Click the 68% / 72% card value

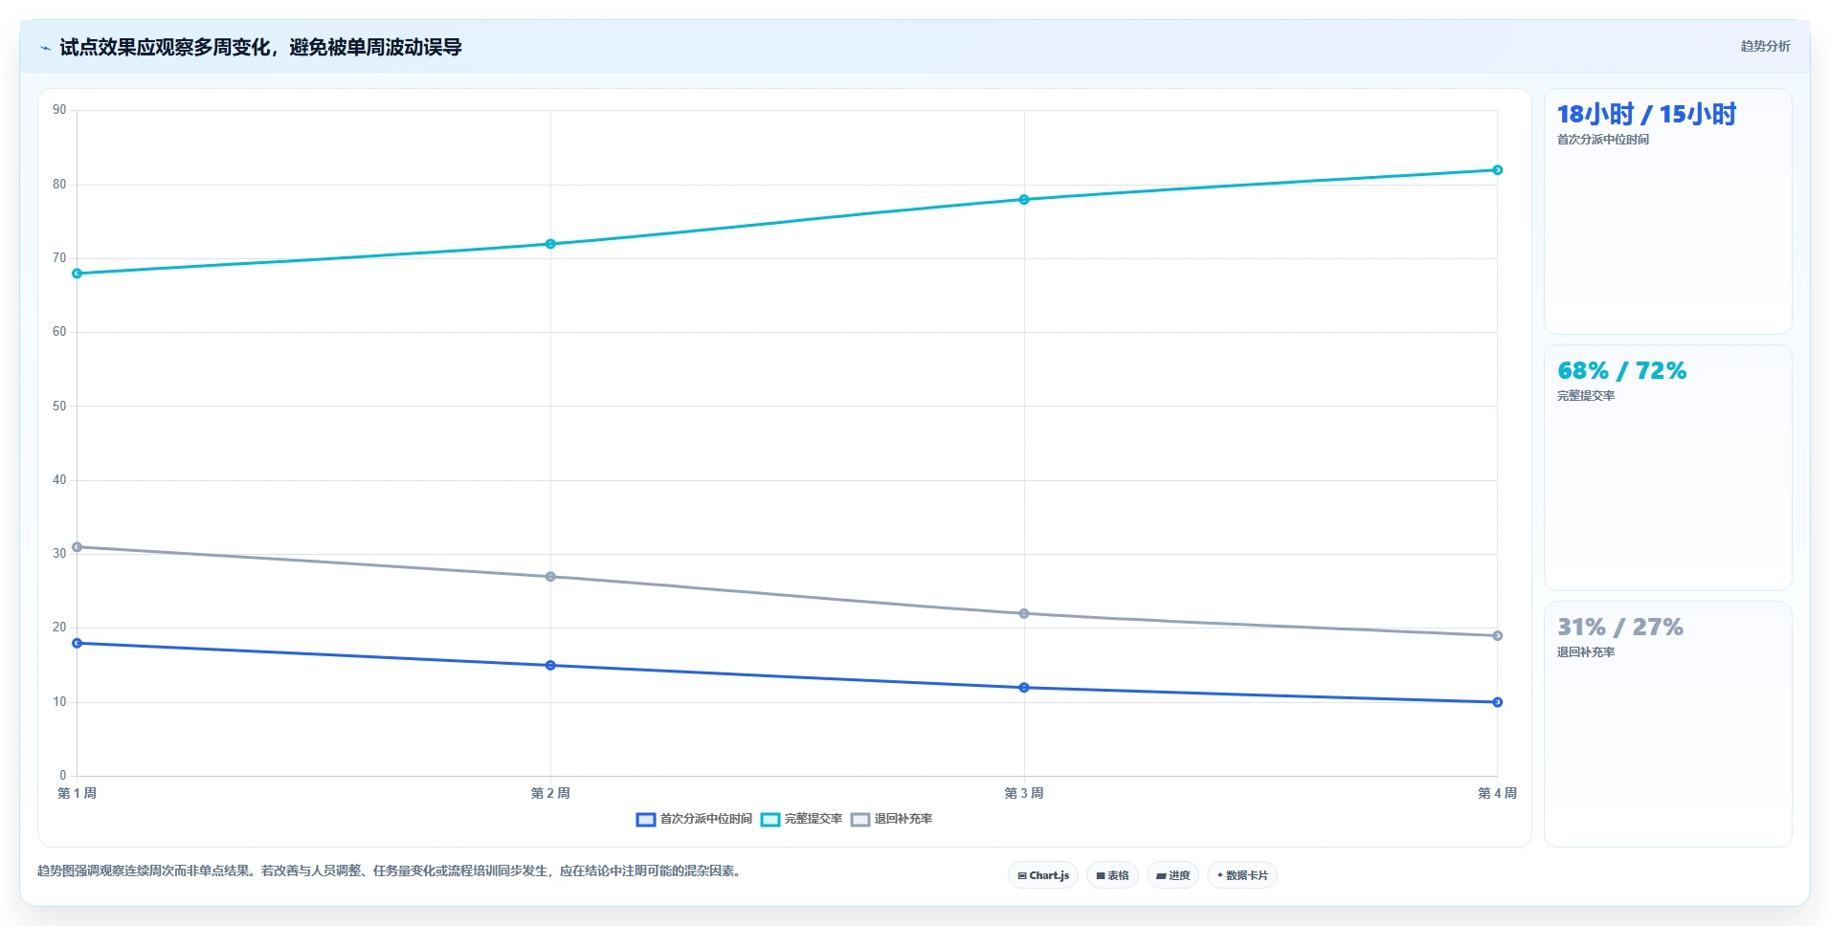click(1621, 371)
